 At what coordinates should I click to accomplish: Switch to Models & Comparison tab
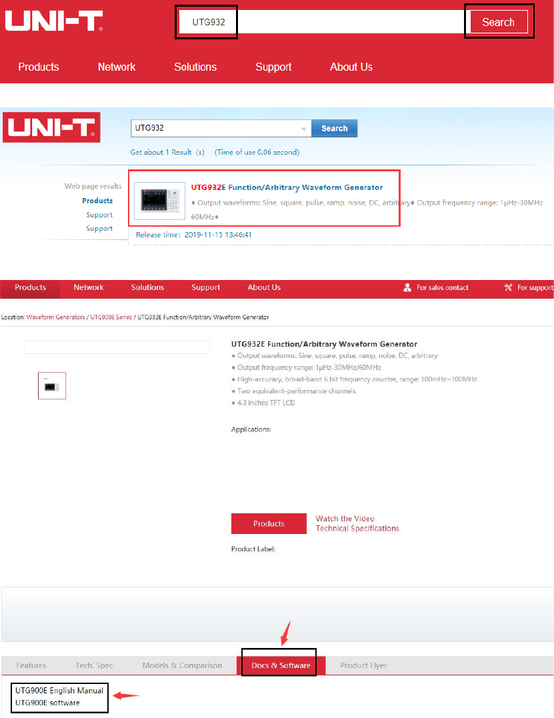coord(182,665)
